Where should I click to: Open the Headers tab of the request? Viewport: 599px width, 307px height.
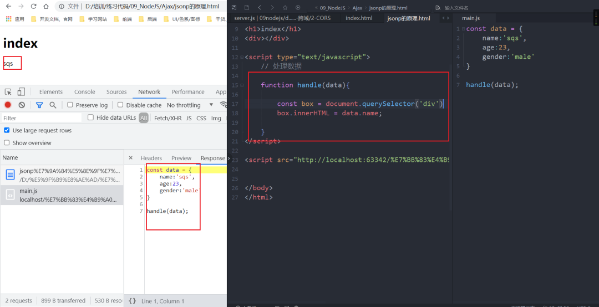[x=151, y=158]
